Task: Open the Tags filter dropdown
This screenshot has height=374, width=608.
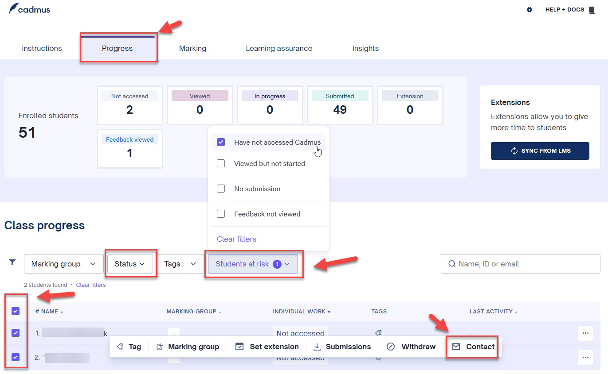Action: click(180, 264)
